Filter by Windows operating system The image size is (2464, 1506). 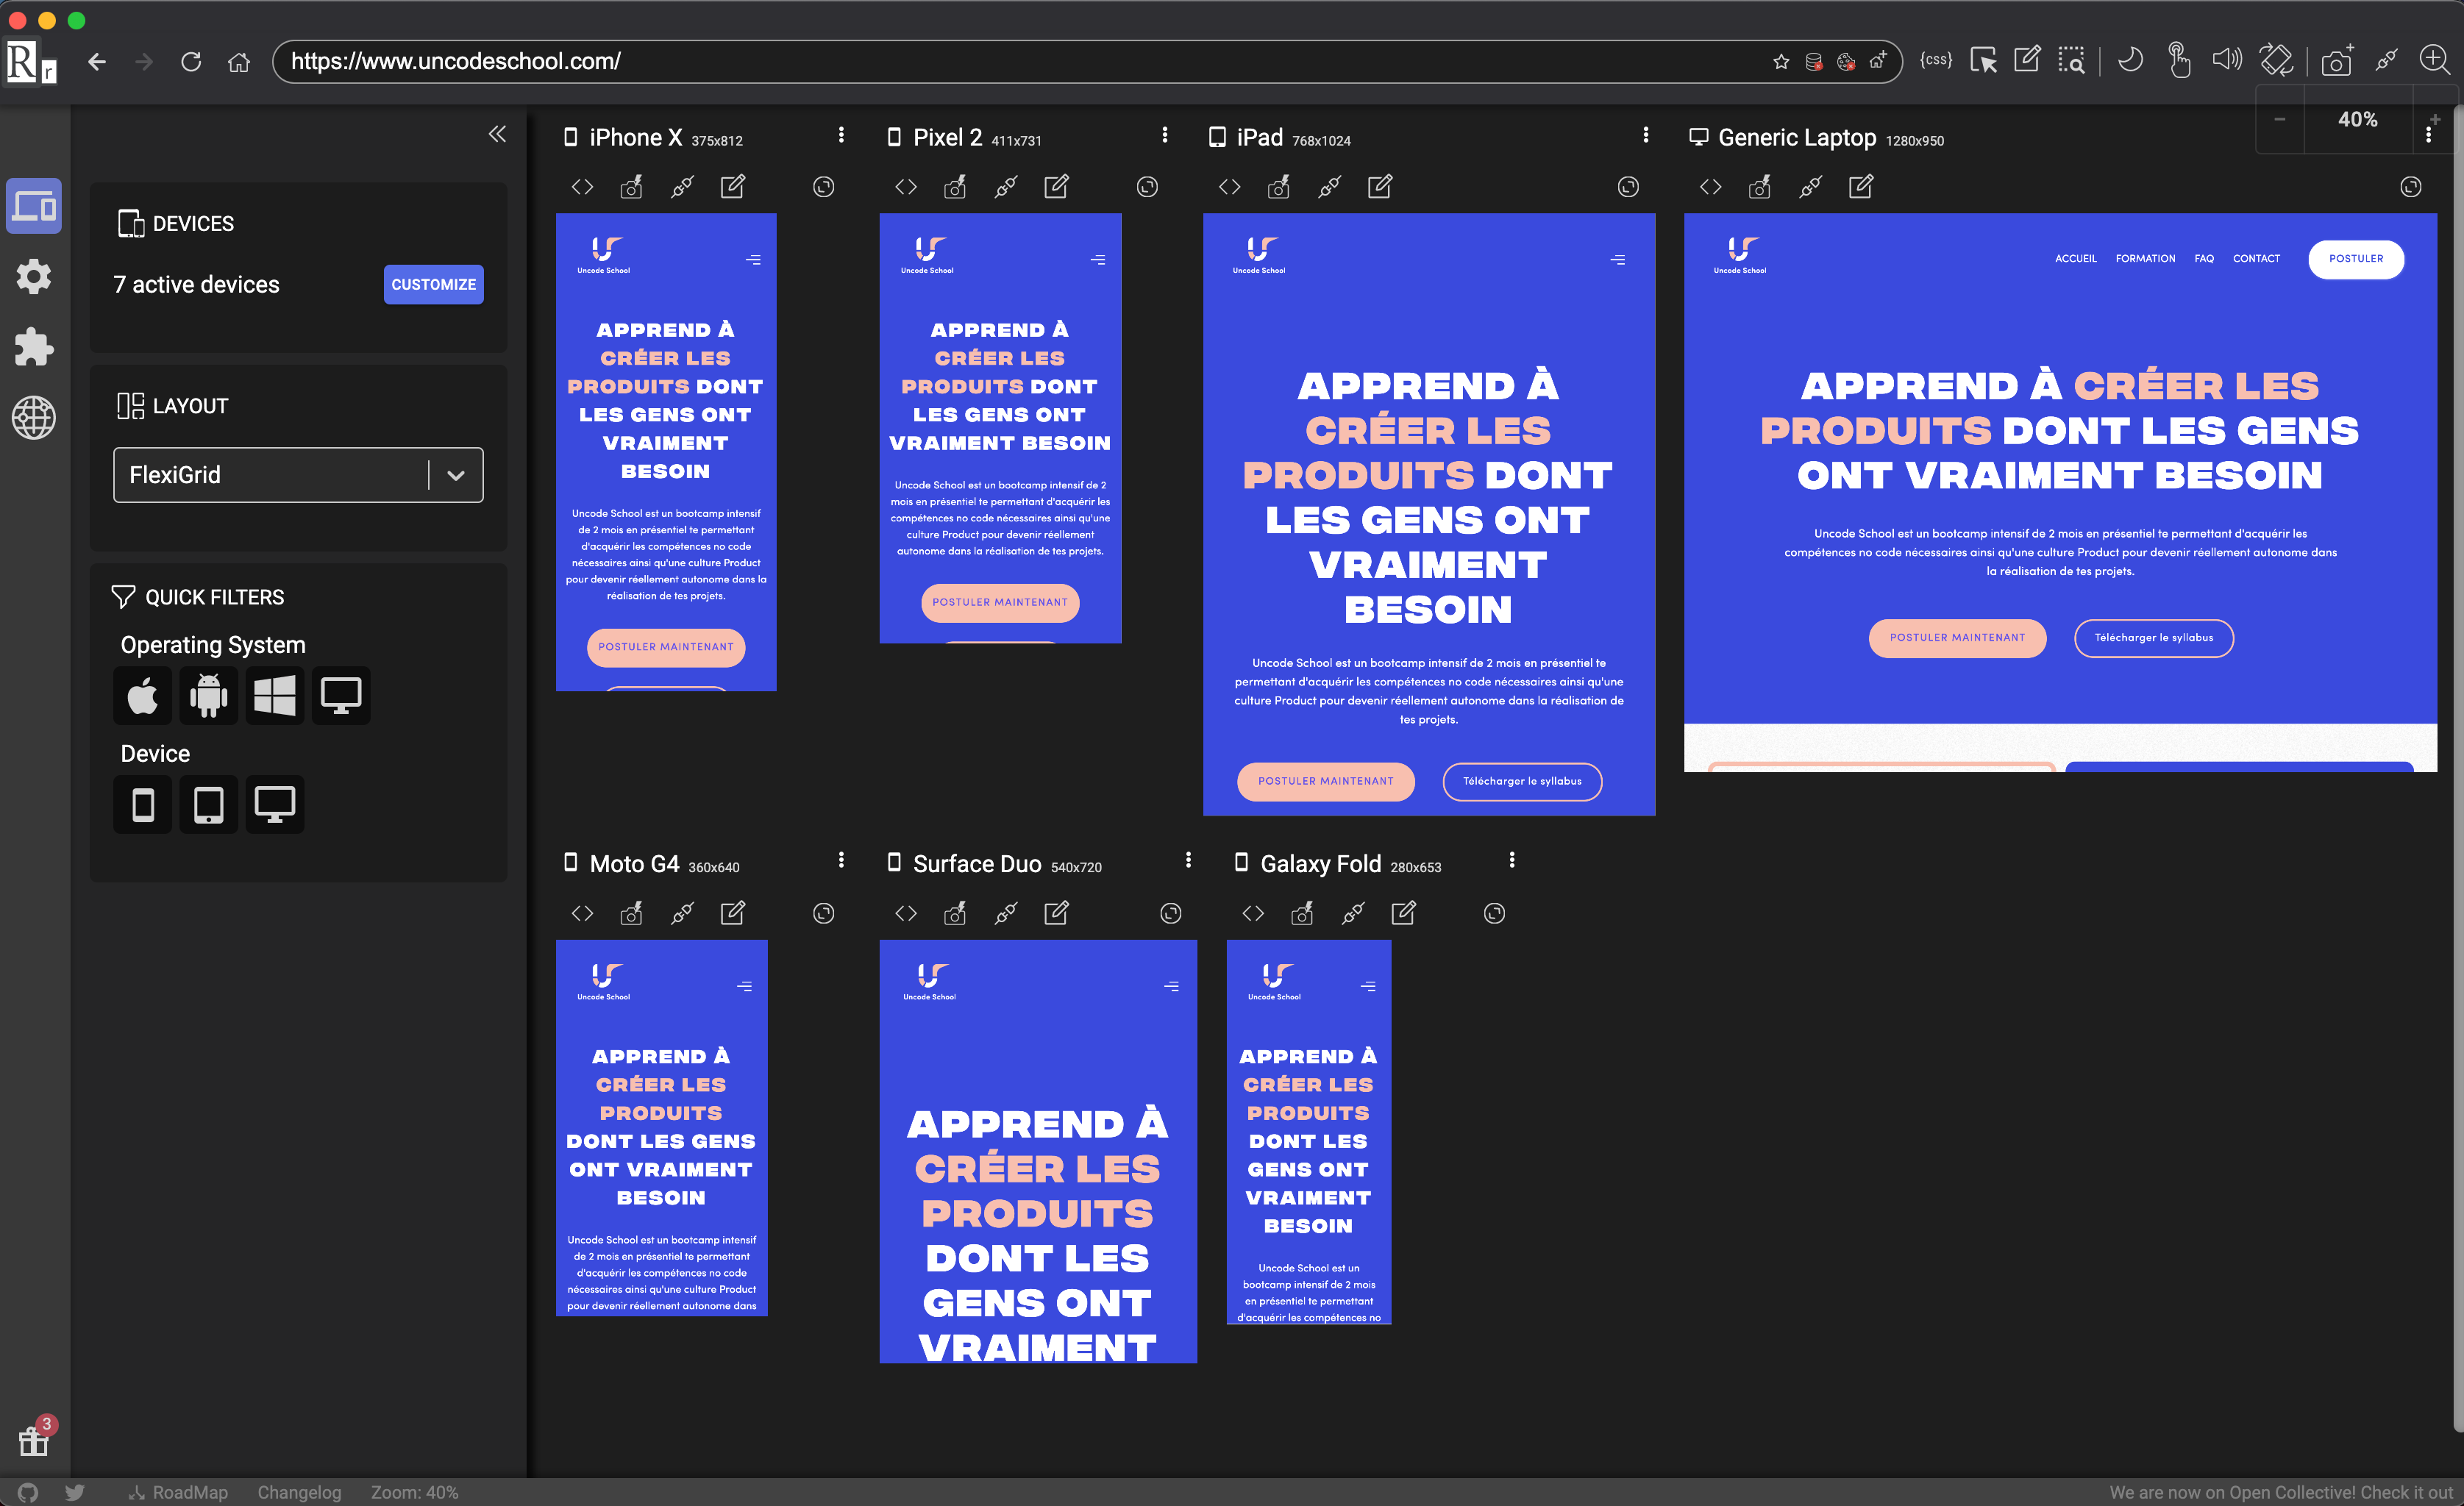274,695
